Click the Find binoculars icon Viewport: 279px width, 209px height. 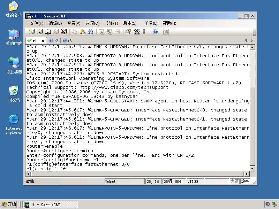[90, 32]
